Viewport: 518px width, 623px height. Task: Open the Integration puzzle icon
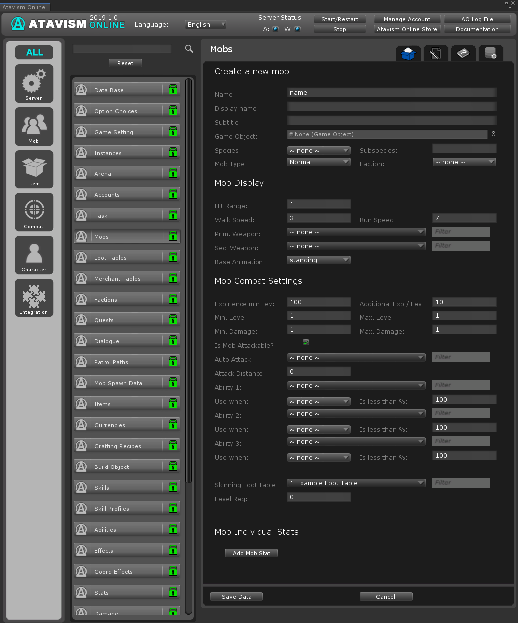pyautogui.click(x=34, y=298)
